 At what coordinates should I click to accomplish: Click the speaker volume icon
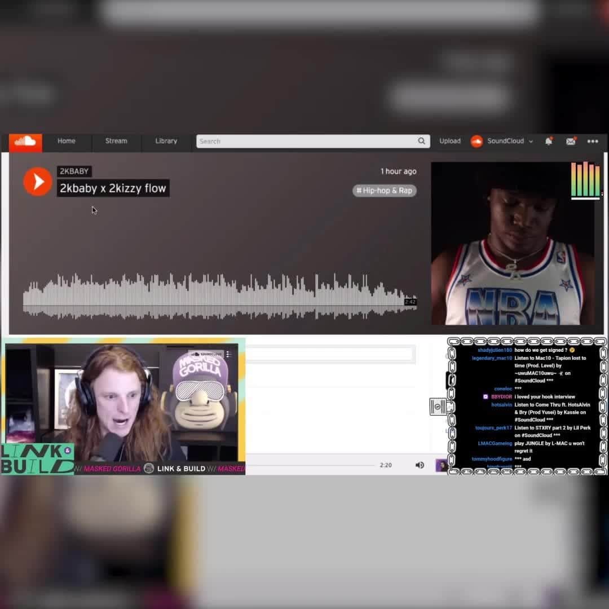[x=420, y=465]
